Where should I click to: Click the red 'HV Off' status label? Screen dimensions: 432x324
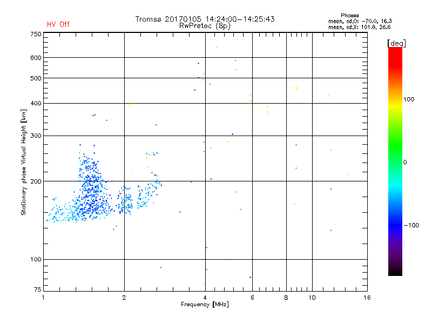58,24
